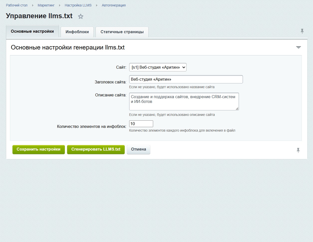The height and width of the screenshot is (242, 313).
Task: Open Настройка LLMS breadcrumb link
Action: pos(78,5)
